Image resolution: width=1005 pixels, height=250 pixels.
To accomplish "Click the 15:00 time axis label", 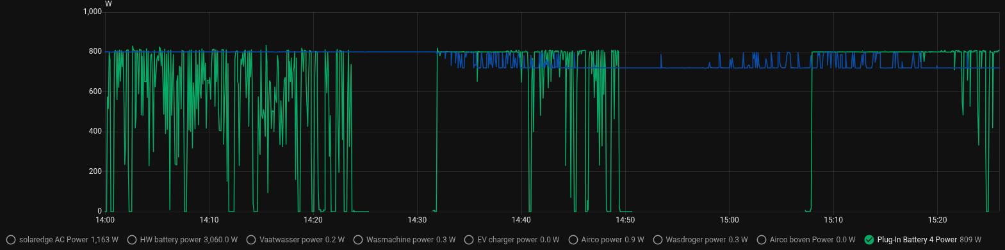I will (729, 220).
